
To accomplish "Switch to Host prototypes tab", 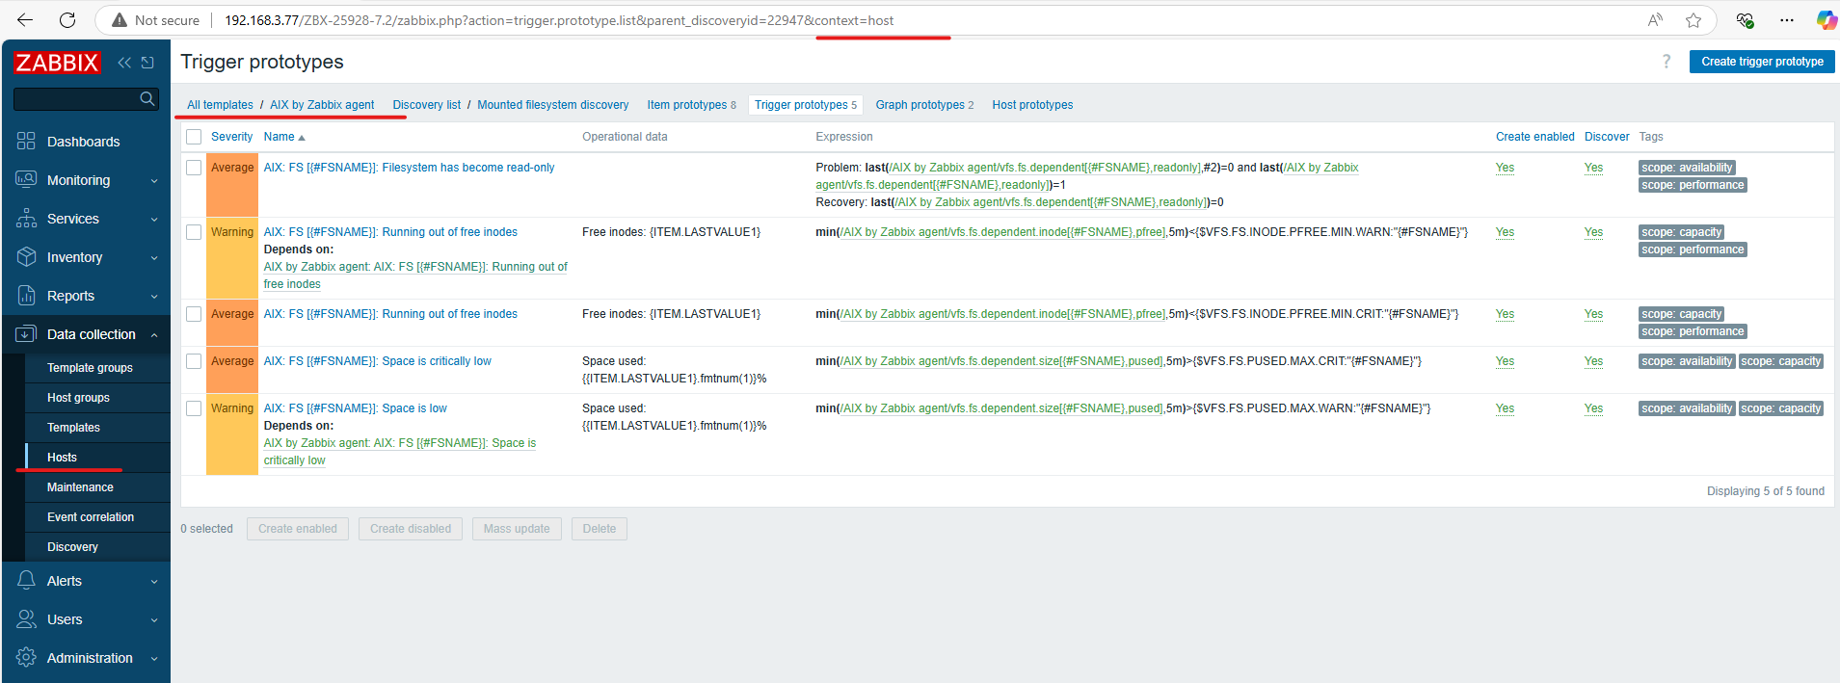I will (1032, 105).
